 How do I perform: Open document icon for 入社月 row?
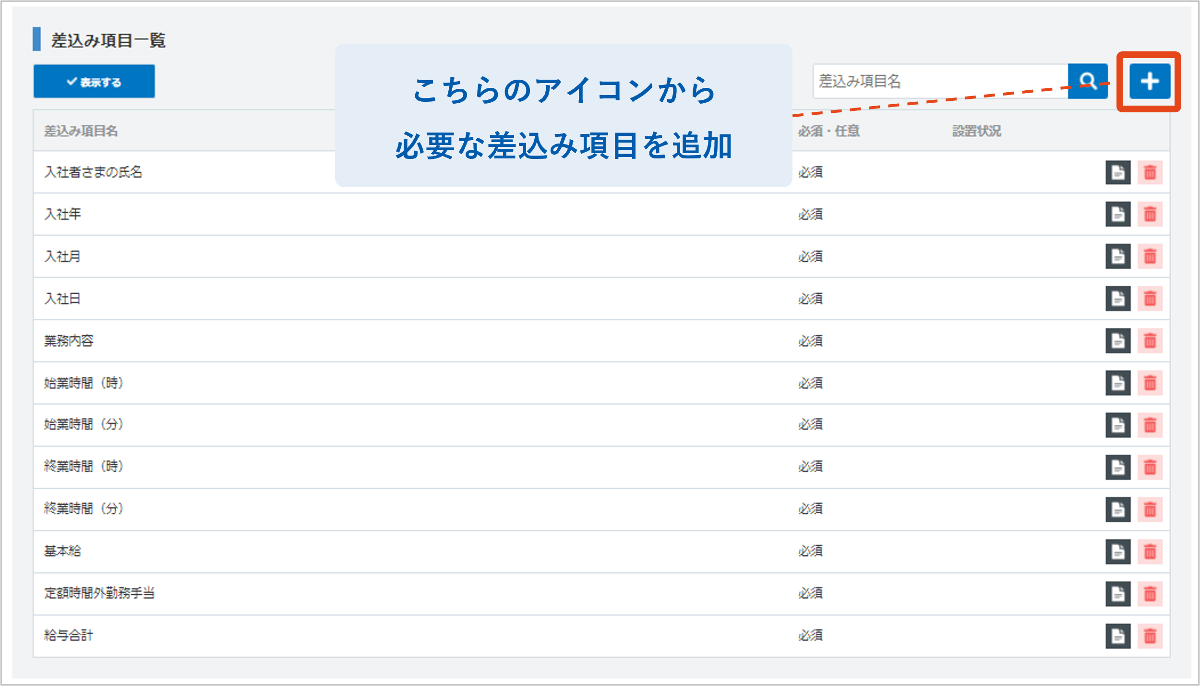click(x=1118, y=256)
